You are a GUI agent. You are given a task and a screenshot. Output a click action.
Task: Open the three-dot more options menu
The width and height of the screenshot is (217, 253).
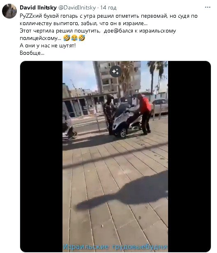[208, 7]
